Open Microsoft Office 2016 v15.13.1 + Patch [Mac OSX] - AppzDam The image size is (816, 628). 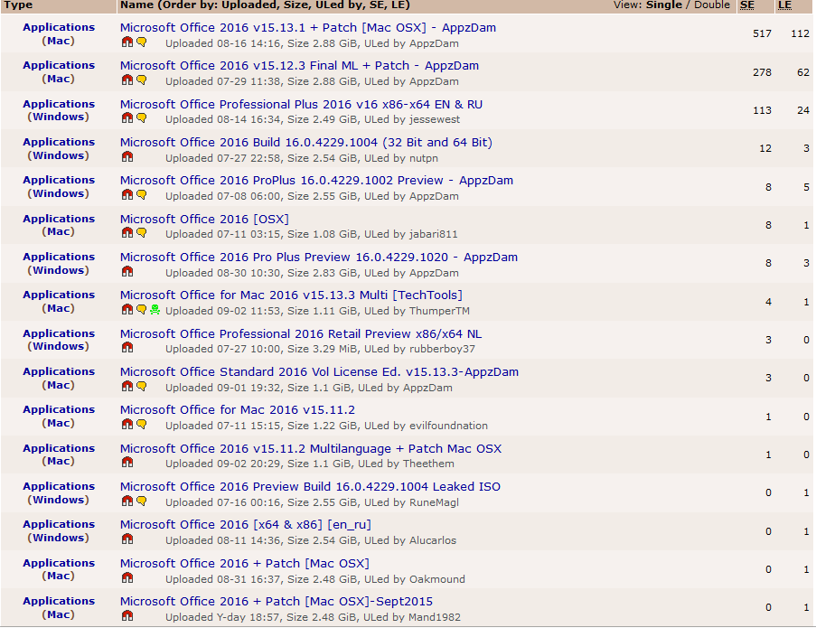tap(308, 28)
